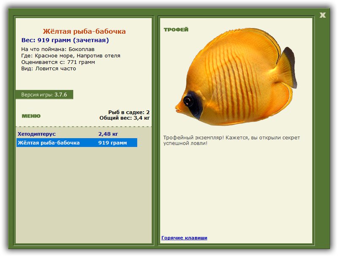Click the 2,48 кг weight value
This screenshot has width=338, height=257.
pos(108,134)
